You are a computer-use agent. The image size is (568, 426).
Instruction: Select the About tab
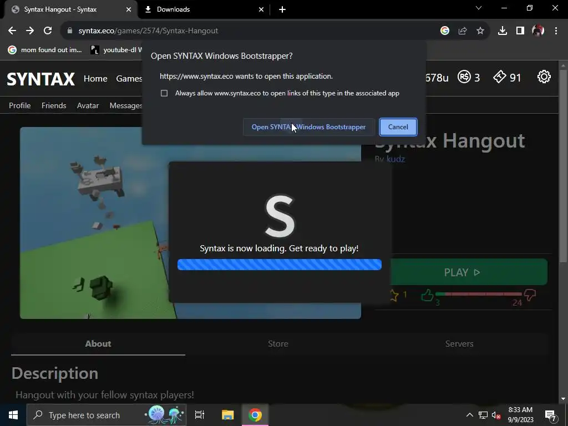98,344
